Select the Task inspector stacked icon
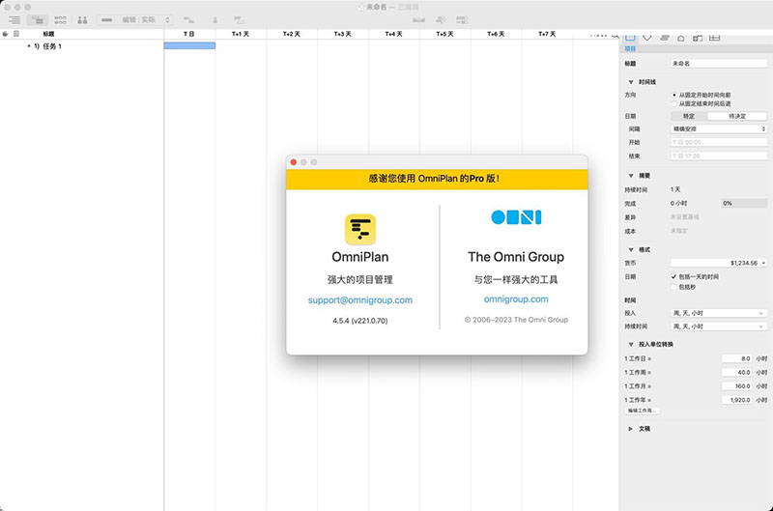The height and width of the screenshot is (511, 773). coord(664,38)
